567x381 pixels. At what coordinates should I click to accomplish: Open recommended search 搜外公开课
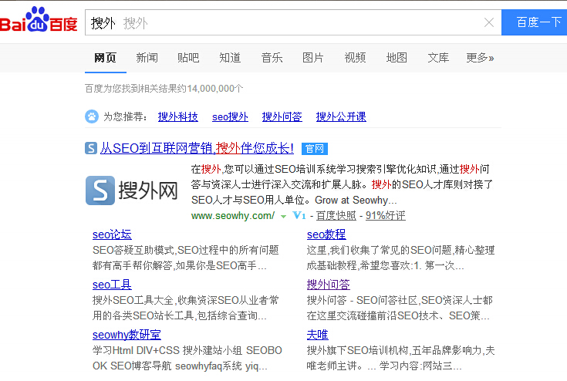[341, 116]
